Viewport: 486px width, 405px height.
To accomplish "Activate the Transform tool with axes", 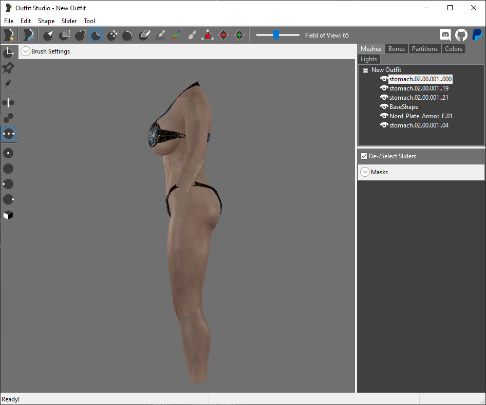I will tap(8, 52).
